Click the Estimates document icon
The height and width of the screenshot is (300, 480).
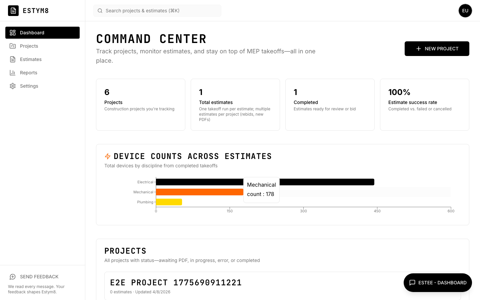[x=13, y=59]
